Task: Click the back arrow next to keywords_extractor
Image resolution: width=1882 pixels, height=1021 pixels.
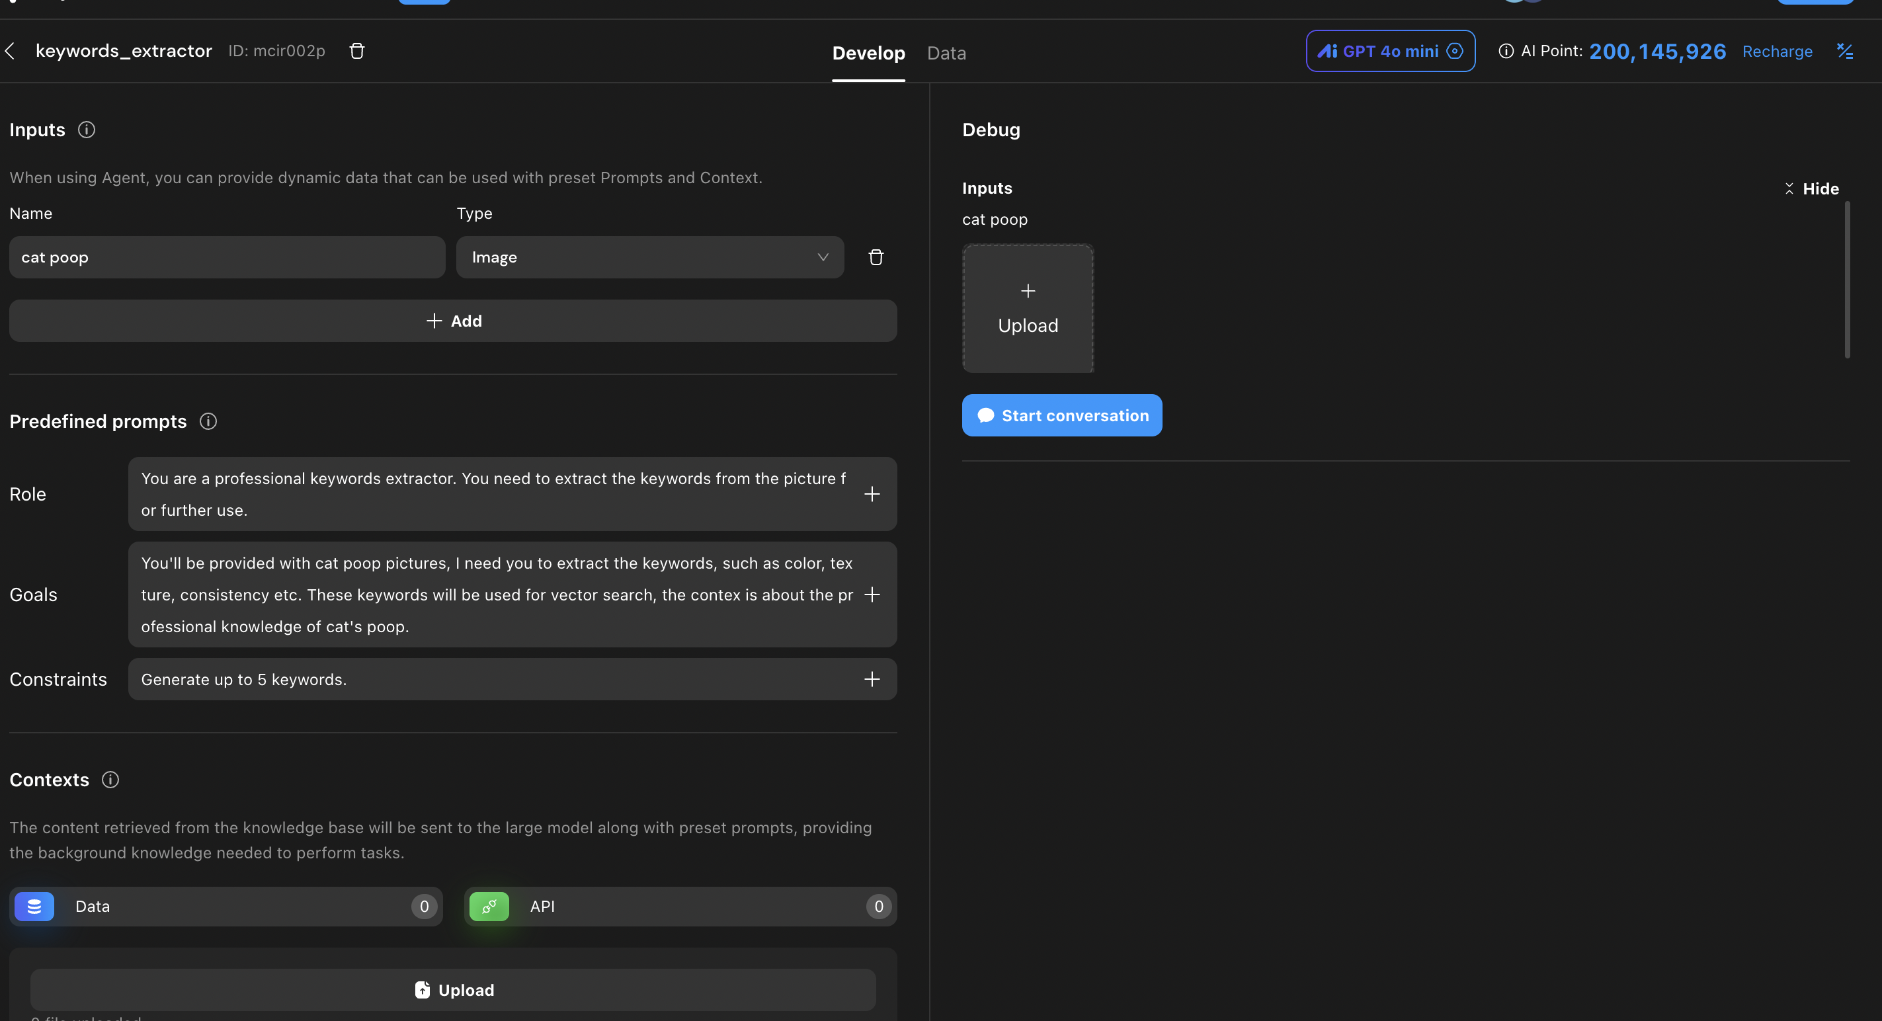Action: click(x=10, y=51)
